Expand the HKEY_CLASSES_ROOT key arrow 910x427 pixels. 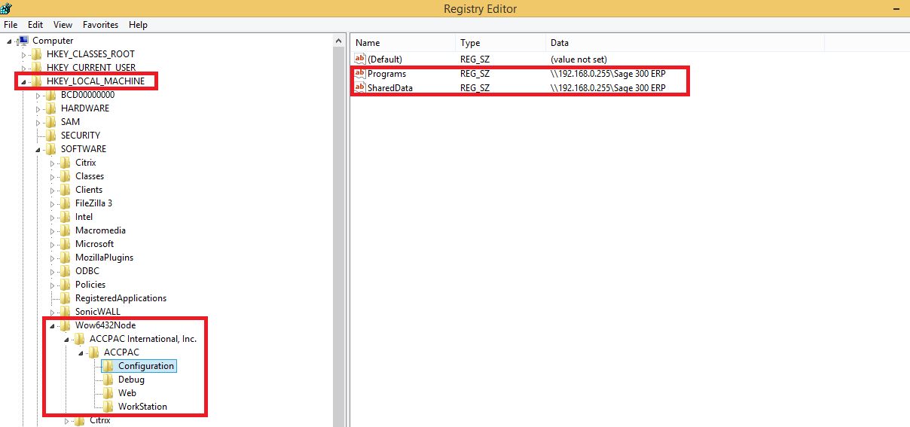[x=24, y=54]
